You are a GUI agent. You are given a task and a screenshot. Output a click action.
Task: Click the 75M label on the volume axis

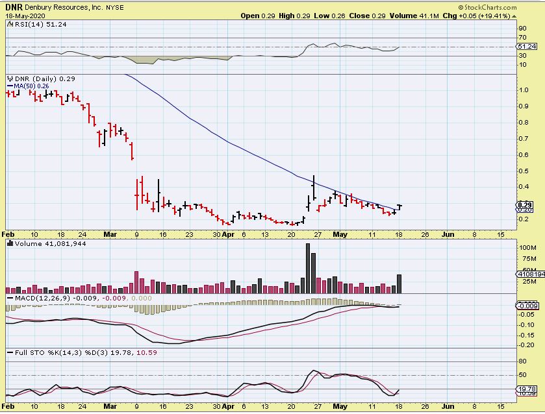(529, 259)
